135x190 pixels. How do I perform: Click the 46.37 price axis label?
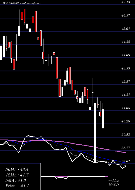[126, 15]
